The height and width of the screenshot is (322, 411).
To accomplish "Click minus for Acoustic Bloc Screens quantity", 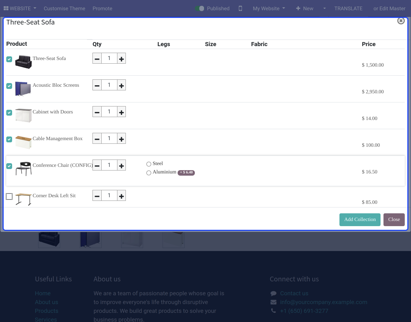I will [97, 85].
